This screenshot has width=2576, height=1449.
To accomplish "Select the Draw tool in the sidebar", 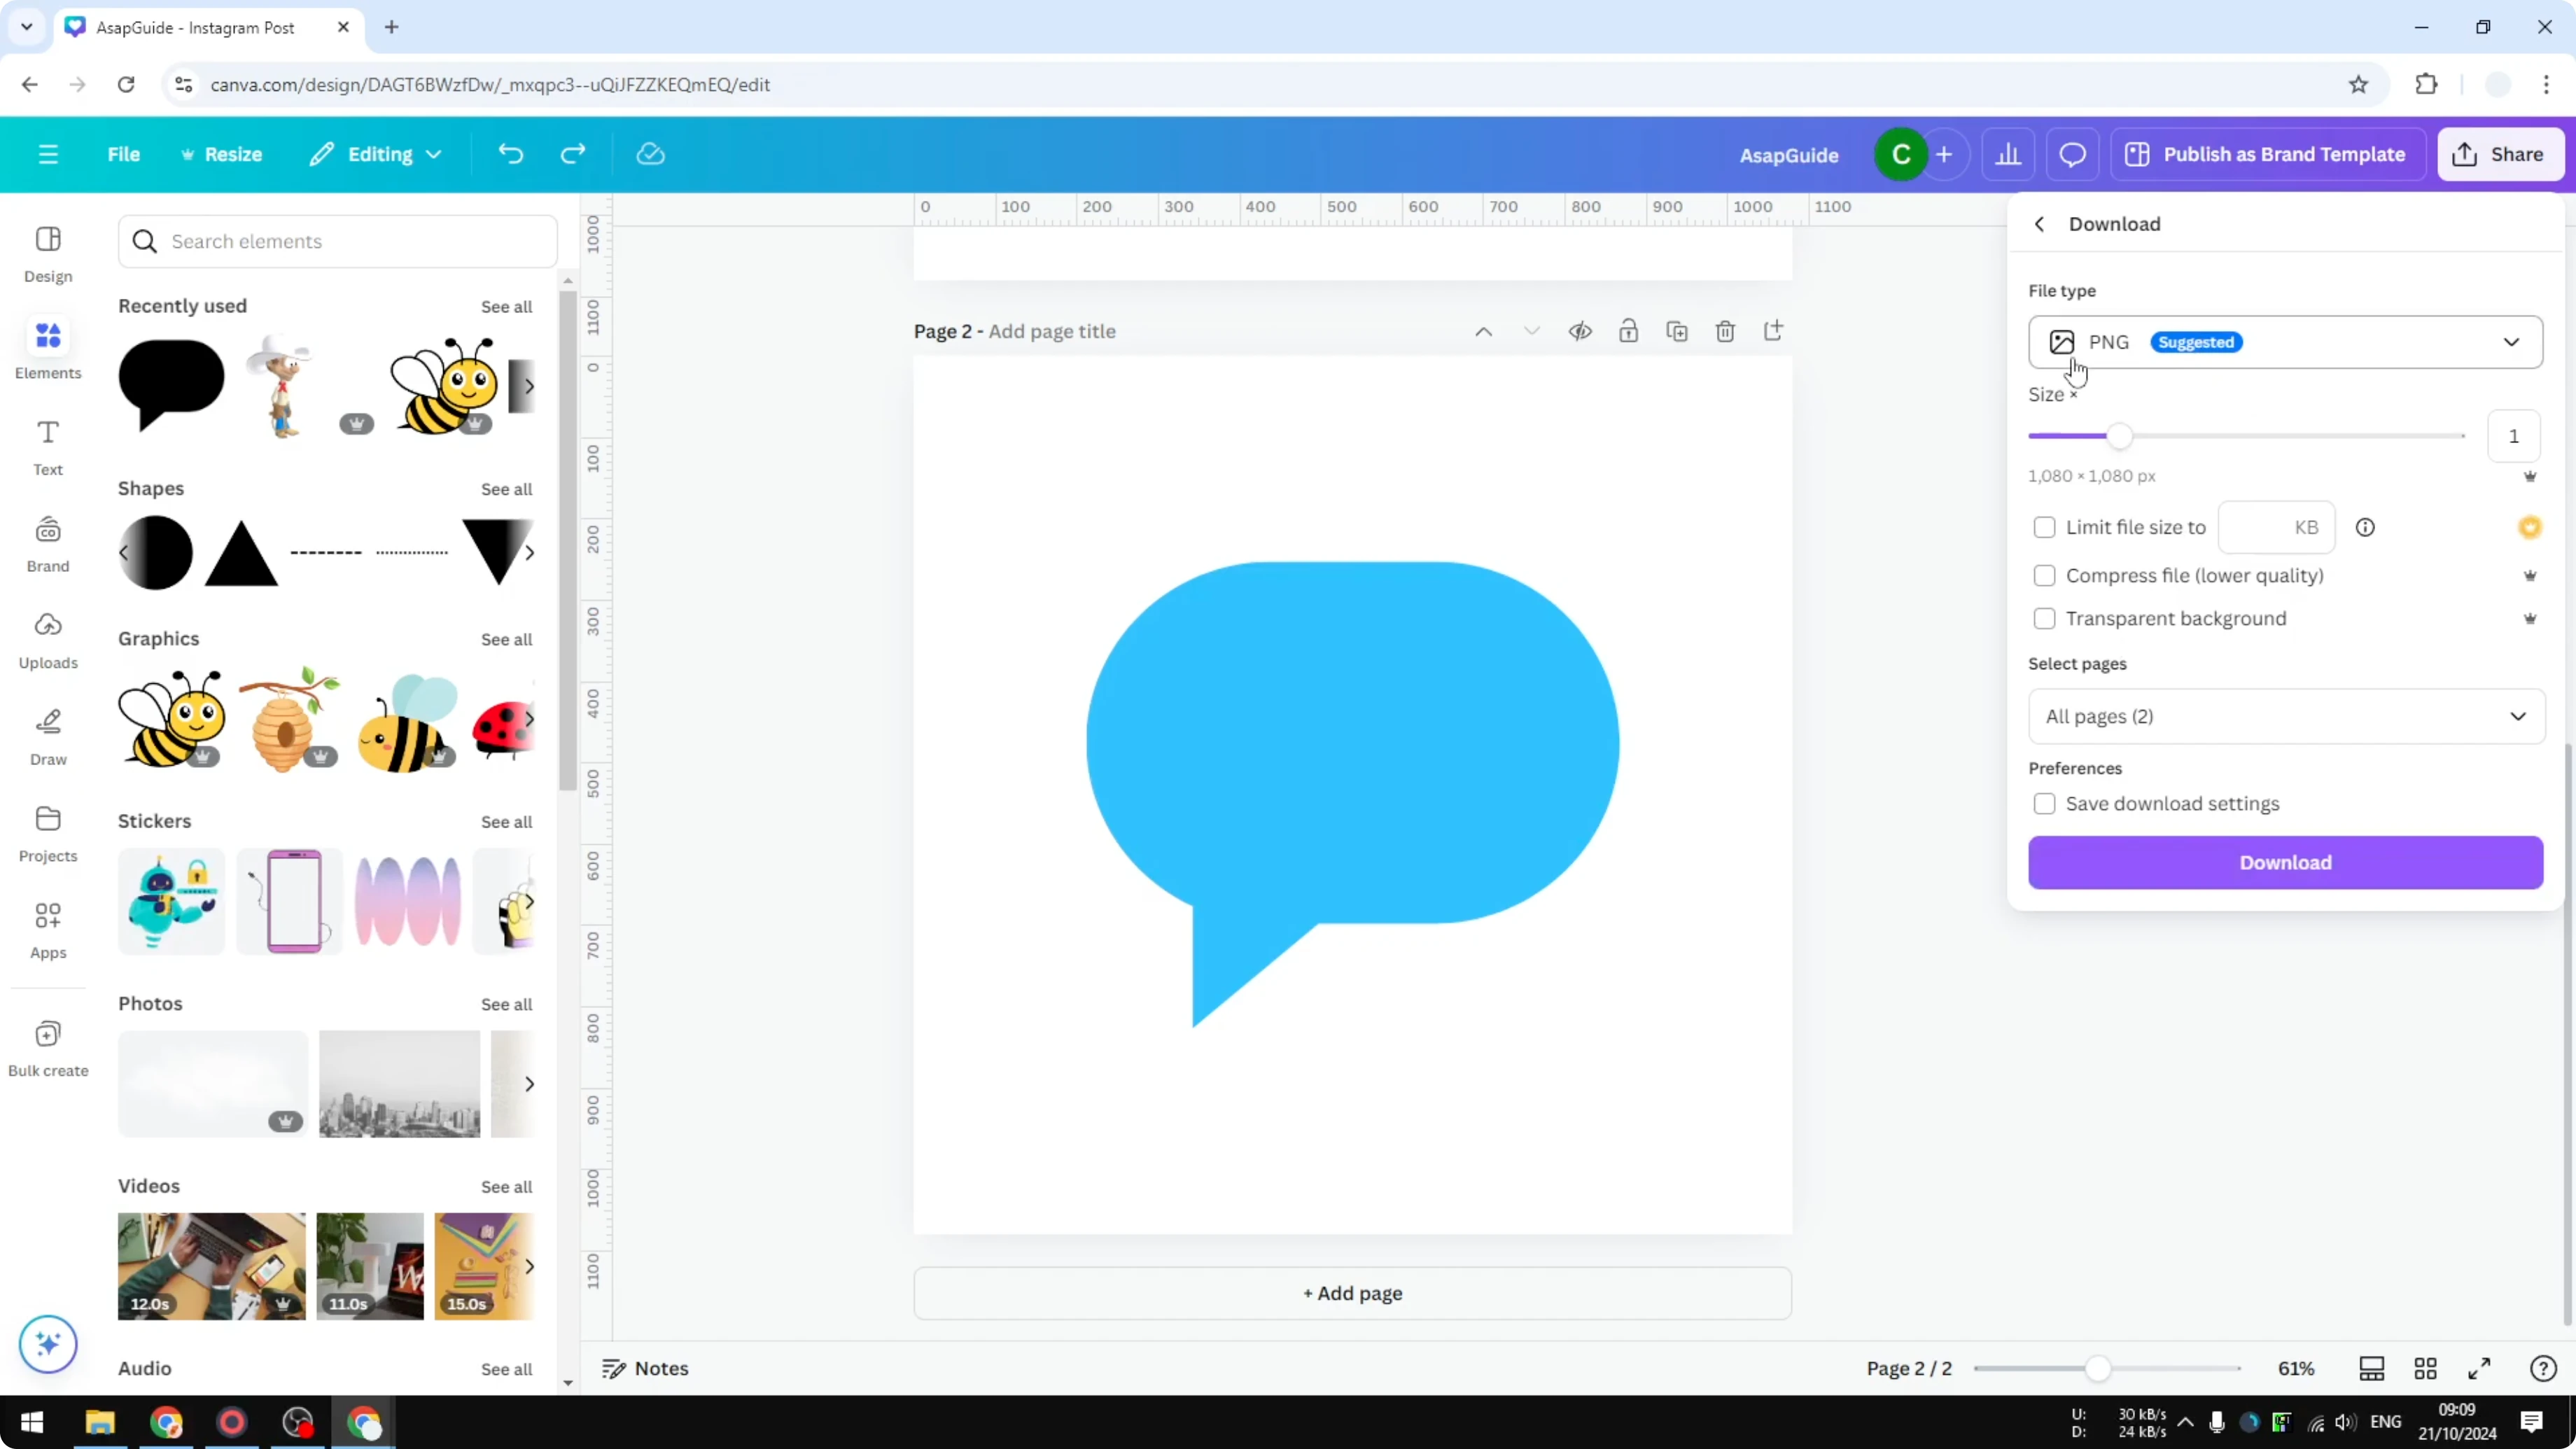I will (47, 734).
